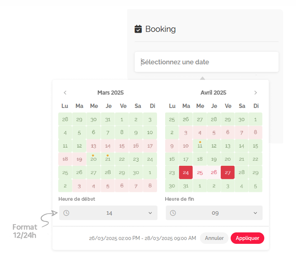296x259 pixels.
Task: Select highlighted April 27 end date
Action: pos(228,173)
